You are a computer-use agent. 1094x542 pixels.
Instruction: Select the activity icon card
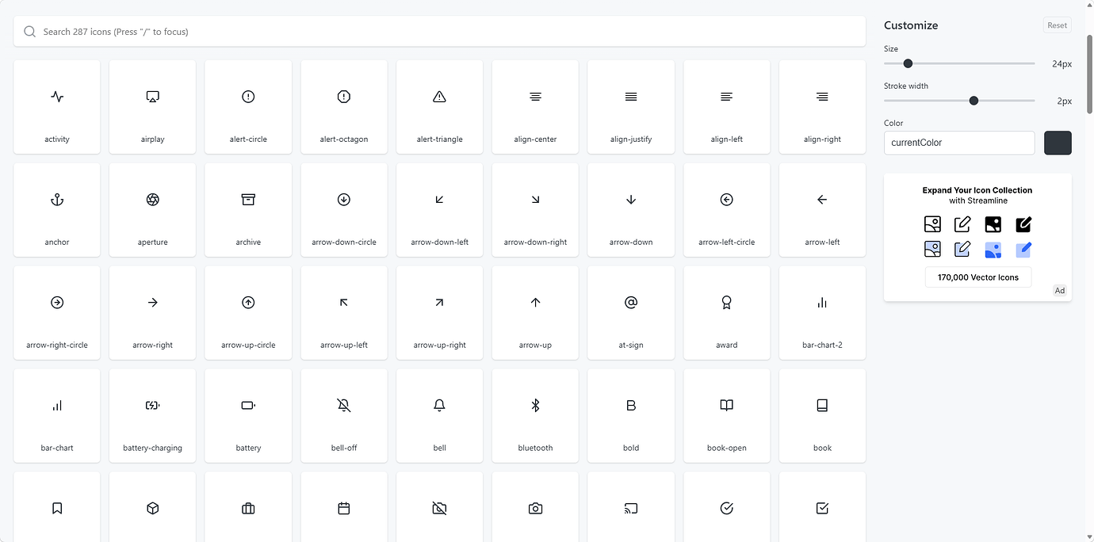(x=57, y=107)
